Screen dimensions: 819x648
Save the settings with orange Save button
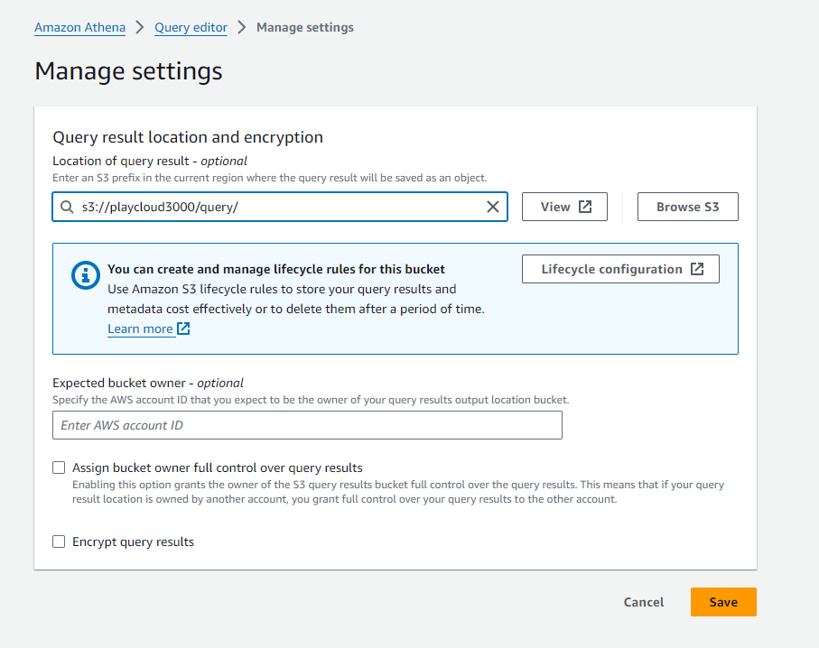(x=723, y=602)
